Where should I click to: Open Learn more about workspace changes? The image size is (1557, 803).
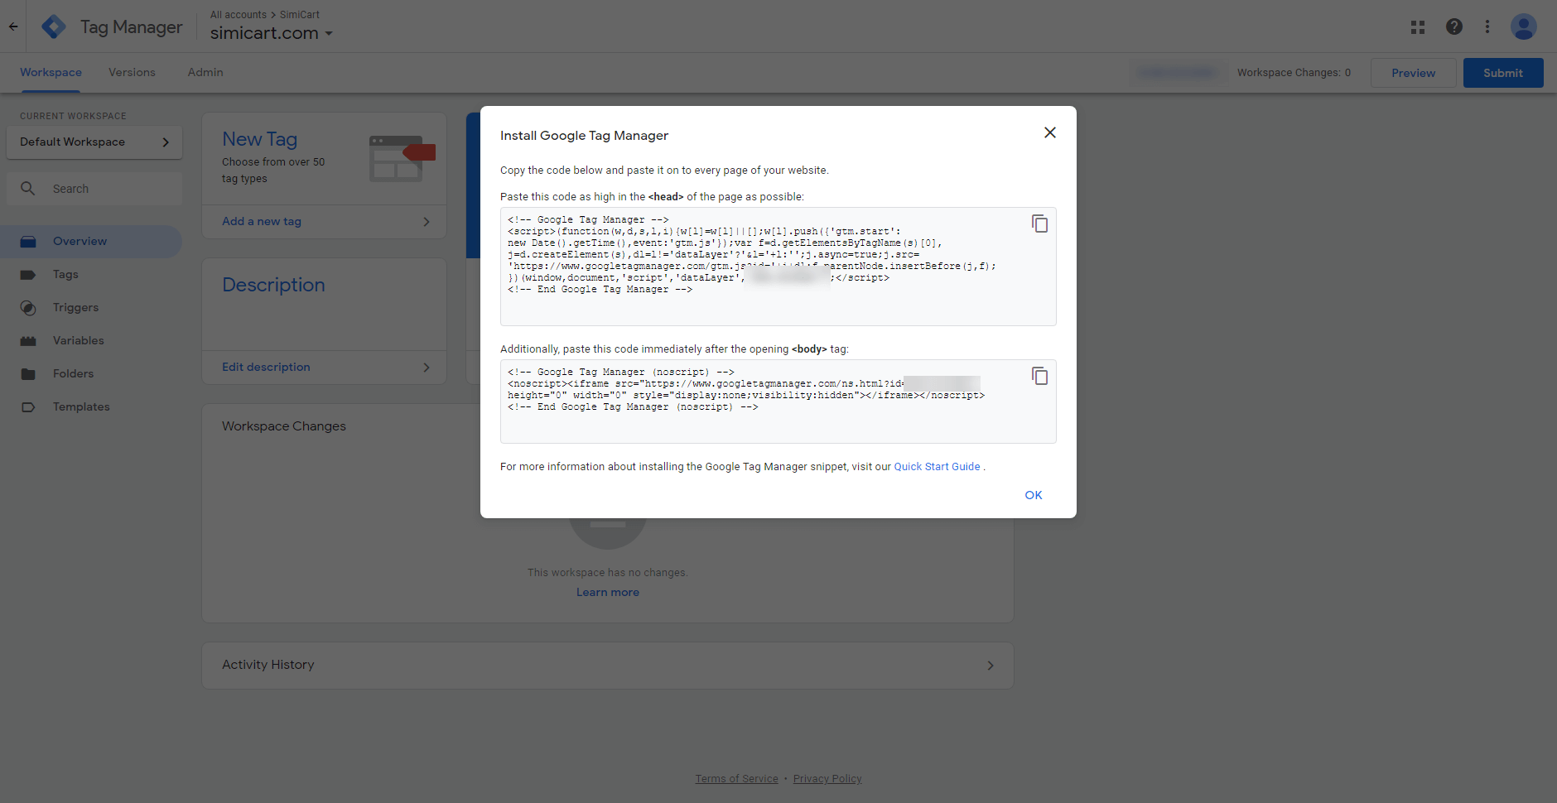coord(607,593)
